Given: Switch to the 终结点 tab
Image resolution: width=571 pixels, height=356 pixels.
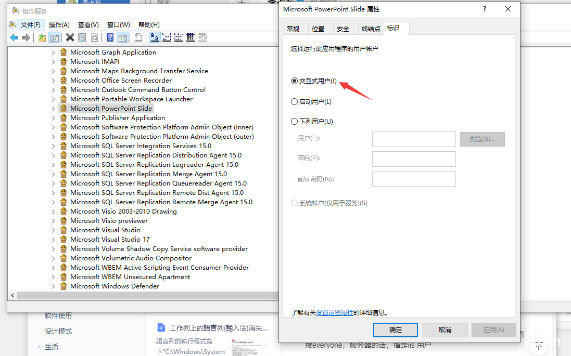Looking at the screenshot, I should coord(371,29).
